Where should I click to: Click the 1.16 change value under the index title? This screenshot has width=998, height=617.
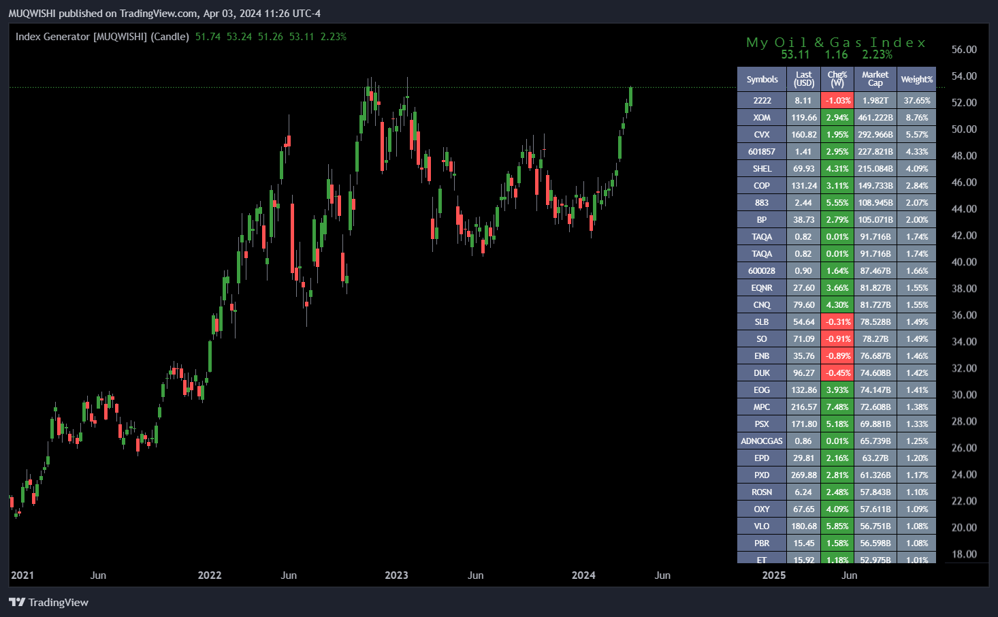(836, 54)
